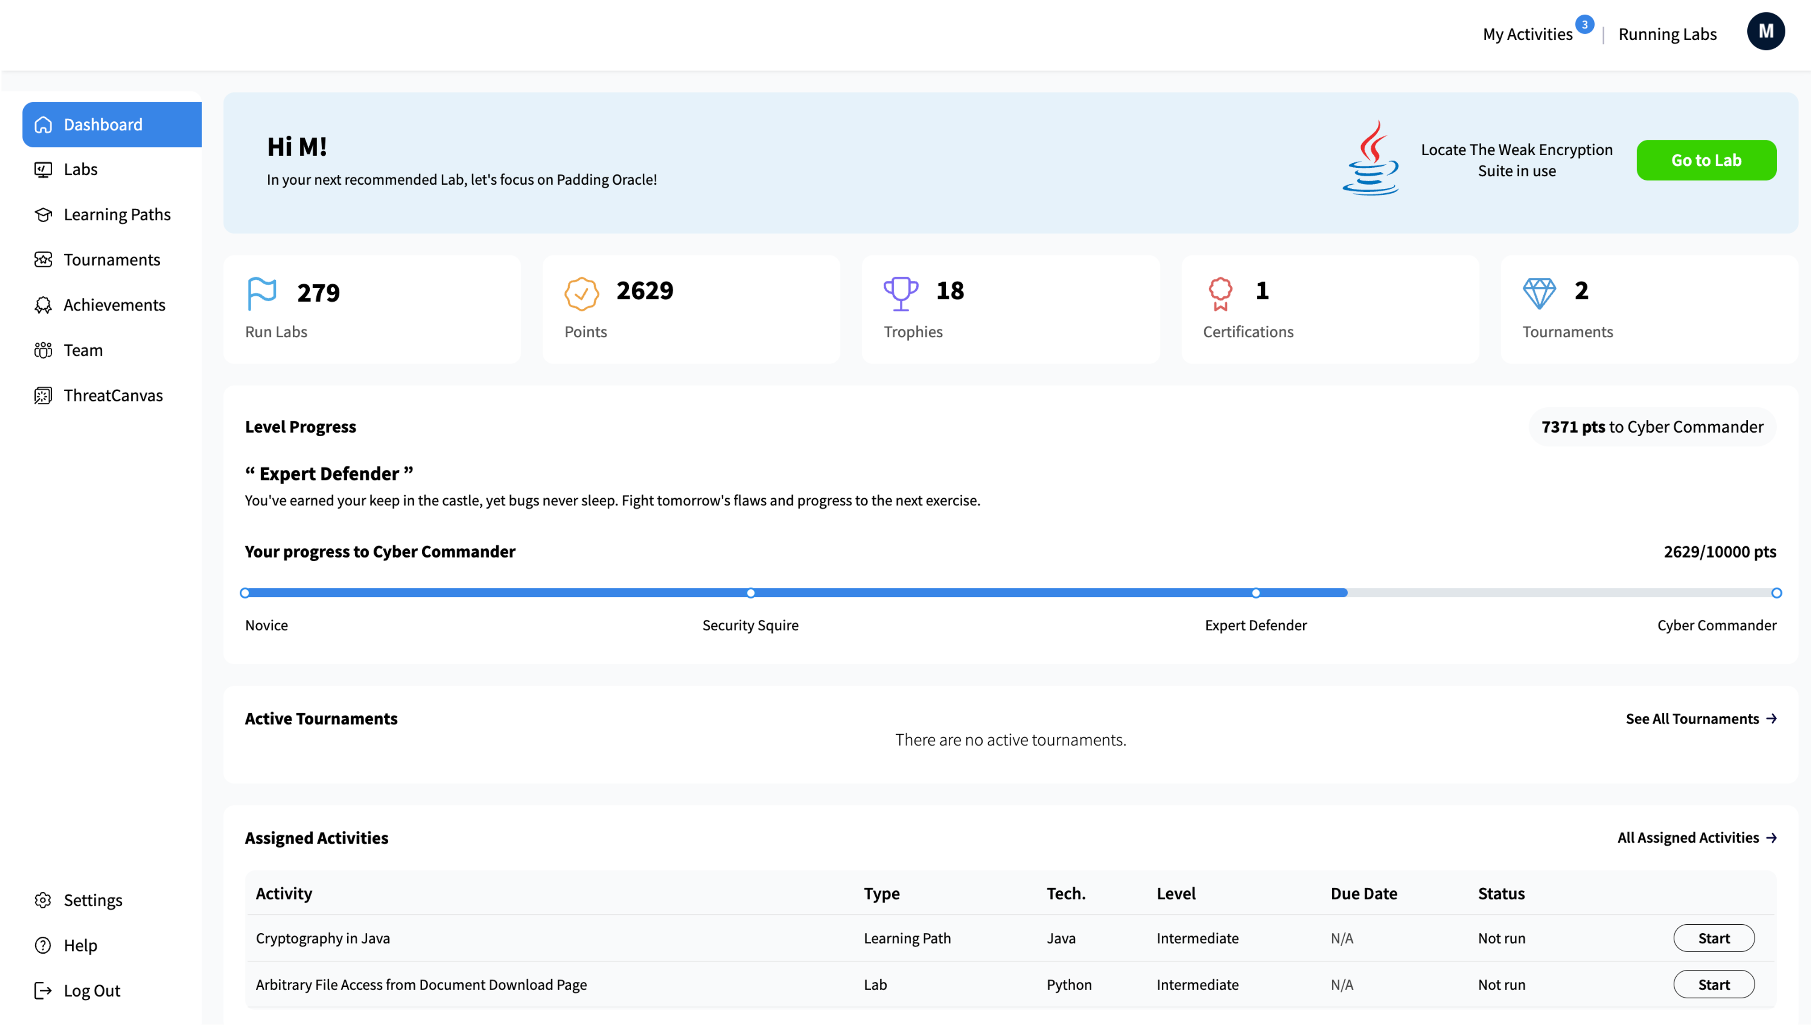
Task: Click the ThreatCanvas icon in sidebar
Action: point(43,395)
